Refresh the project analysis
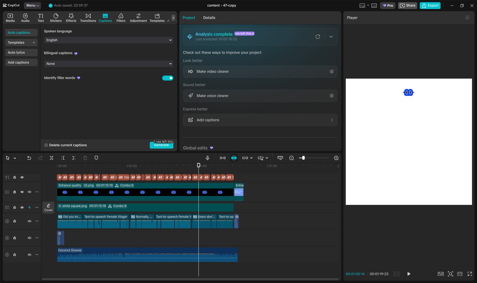This screenshot has width=477, height=283. (318, 37)
